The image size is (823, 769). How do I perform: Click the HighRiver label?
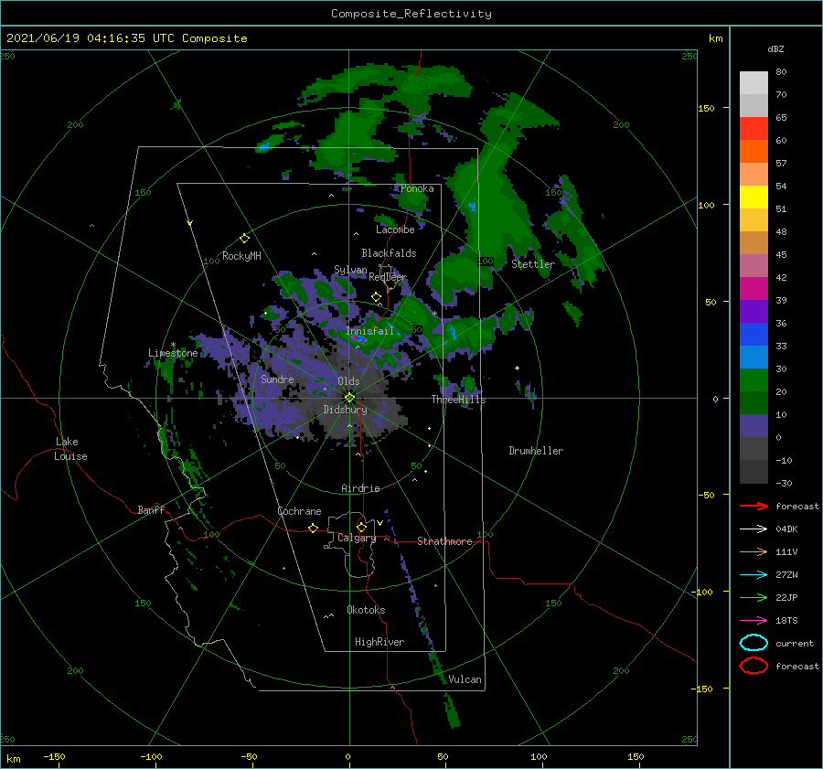tap(379, 642)
